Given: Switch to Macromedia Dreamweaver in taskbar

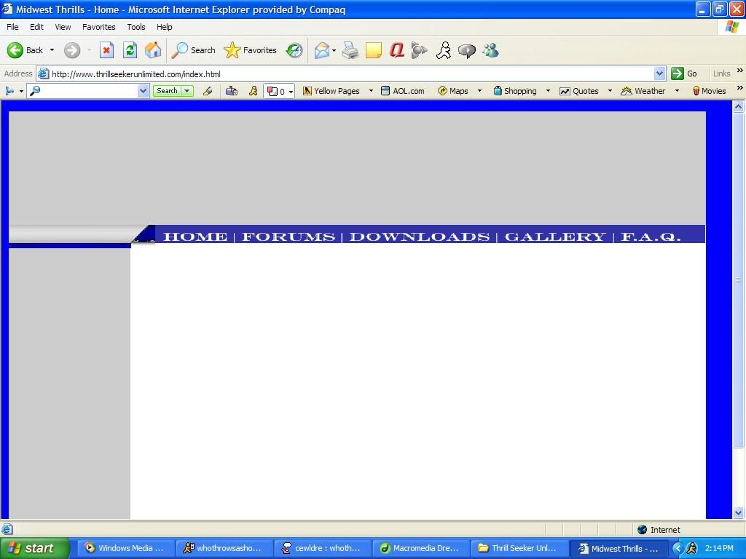Looking at the screenshot, I should [x=420, y=548].
